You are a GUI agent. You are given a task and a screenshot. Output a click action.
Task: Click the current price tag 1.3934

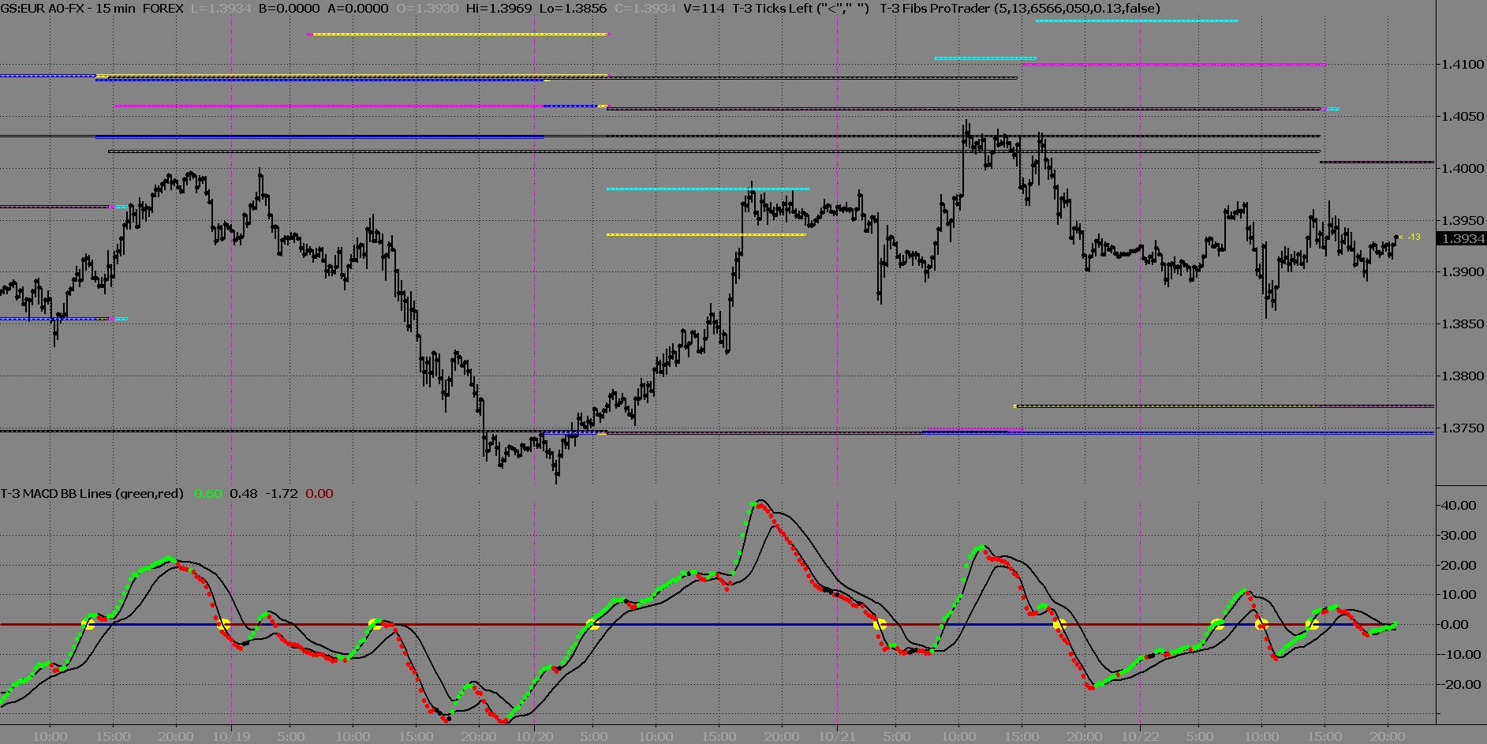click(x=1463, y=239)
